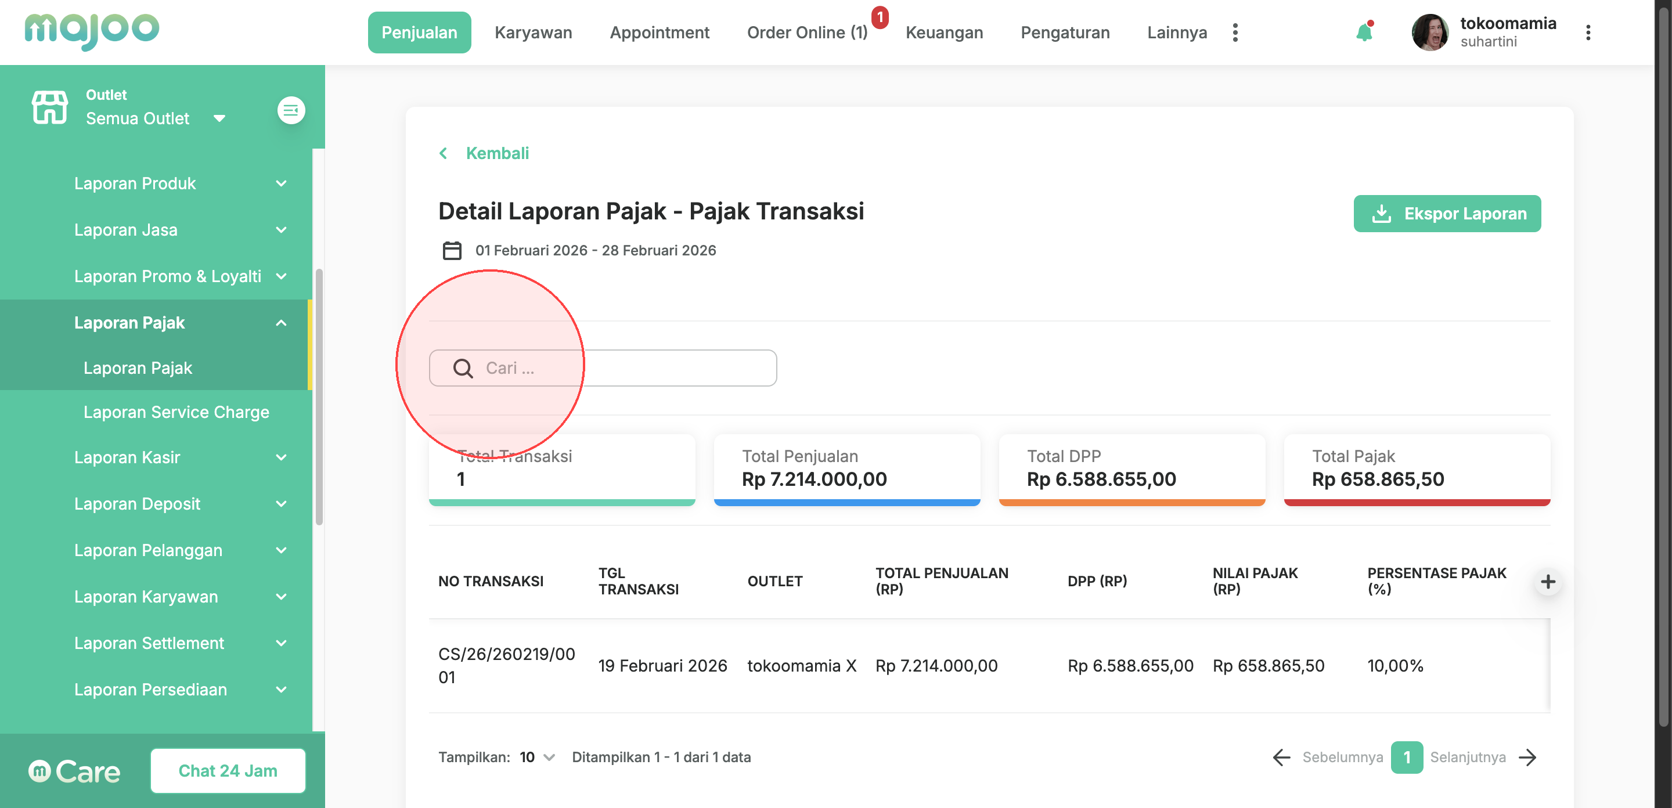Viewport: 1672px width, 808px height.
Task: Select Laporan Service Charge in sidebar
Action: click(x=176, y=412)
